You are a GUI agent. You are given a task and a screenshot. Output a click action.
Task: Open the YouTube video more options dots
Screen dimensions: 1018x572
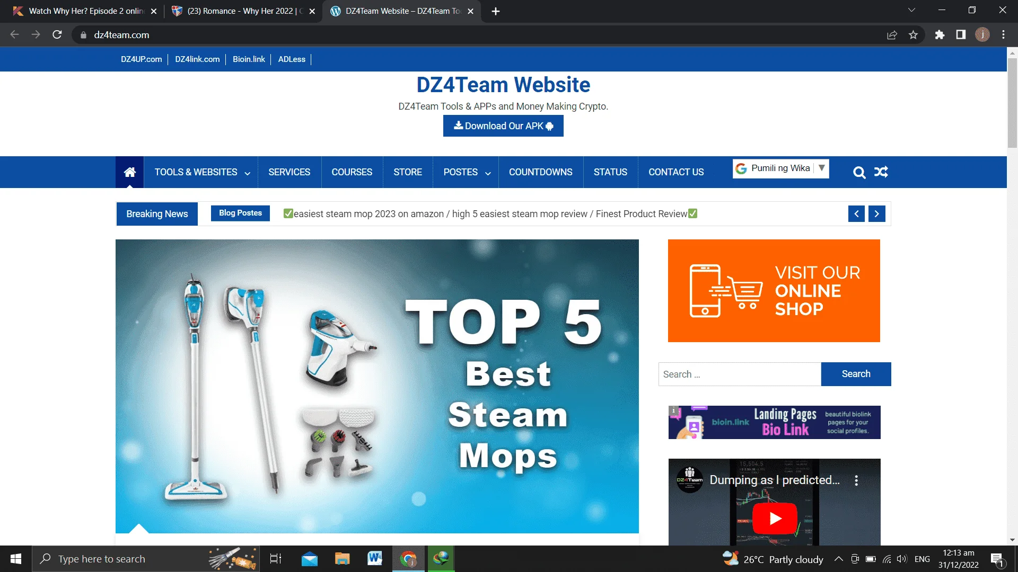click(x=856, y=480)
